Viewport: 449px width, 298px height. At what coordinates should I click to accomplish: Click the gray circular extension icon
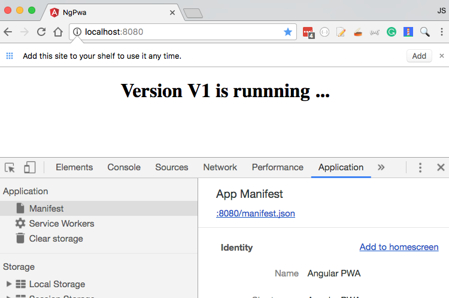(x=324, y=32)
